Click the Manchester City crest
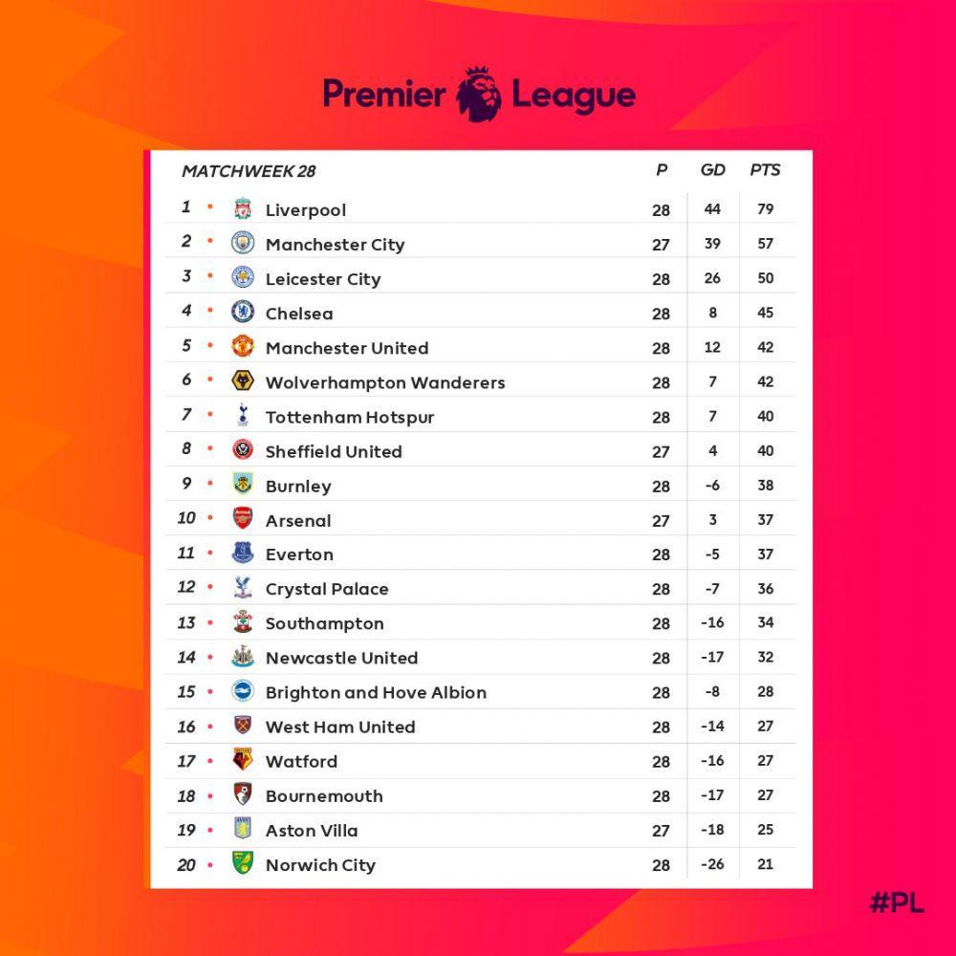 [243, 243]
